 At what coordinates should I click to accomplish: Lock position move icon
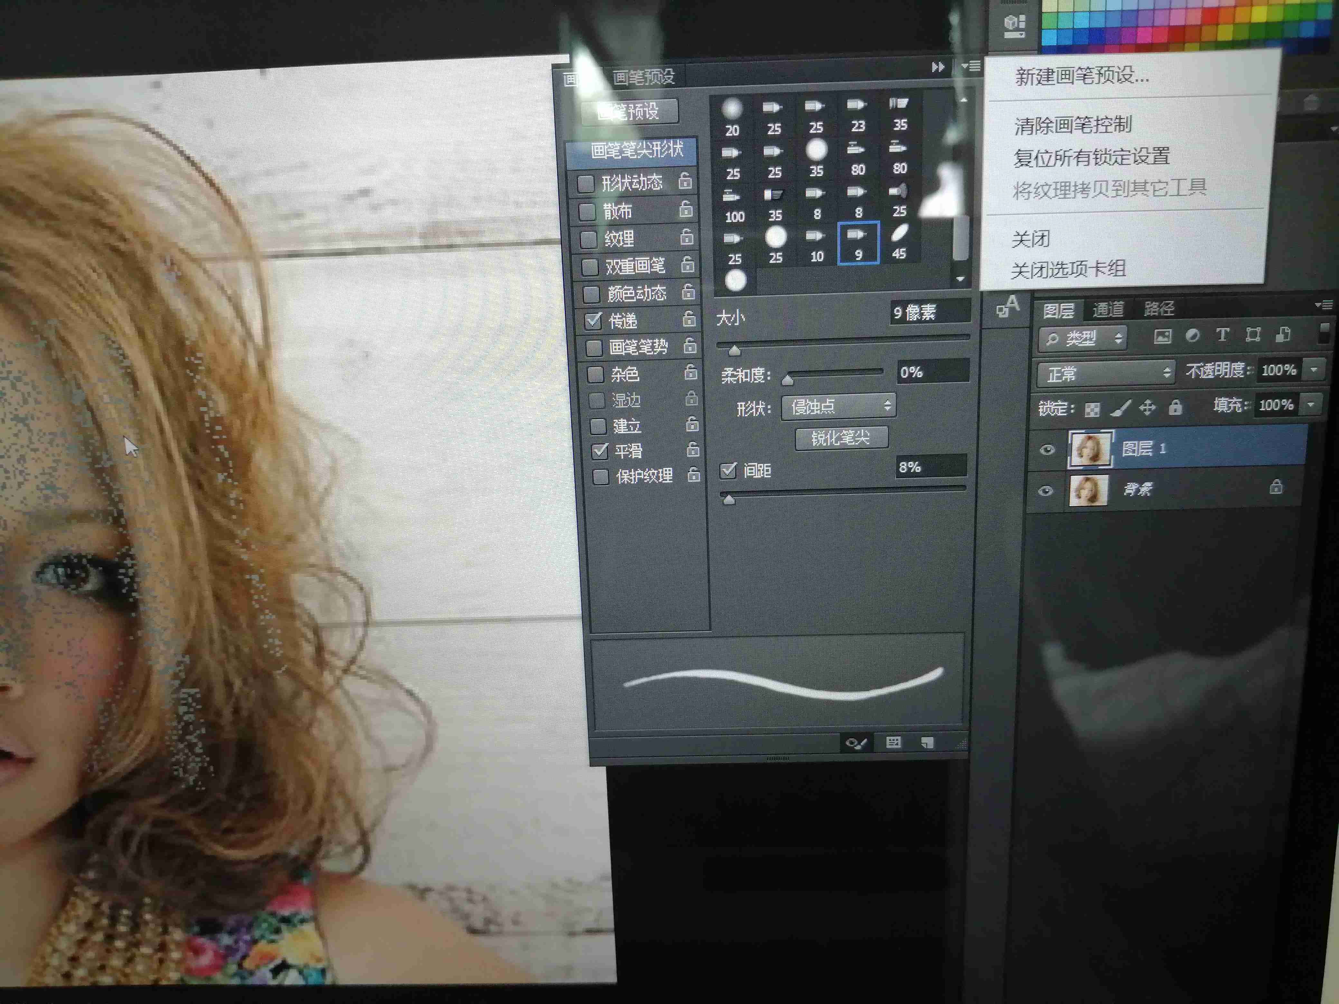[1147, 408]
